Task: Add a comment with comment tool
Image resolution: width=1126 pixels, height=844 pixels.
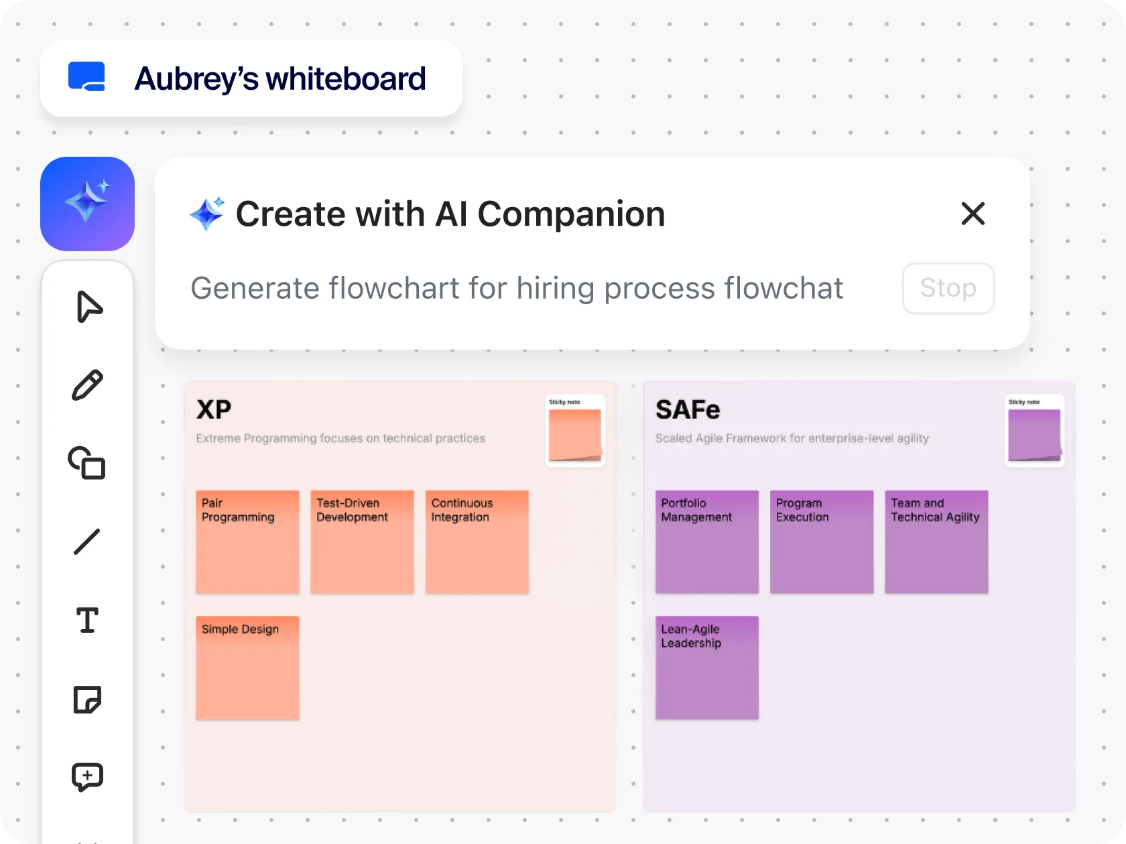Action: click(x=87, y=777)
